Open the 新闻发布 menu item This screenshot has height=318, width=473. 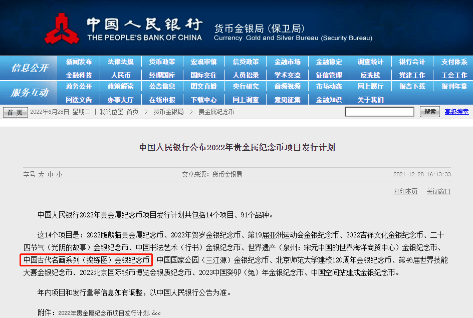[x=79, y=62]
